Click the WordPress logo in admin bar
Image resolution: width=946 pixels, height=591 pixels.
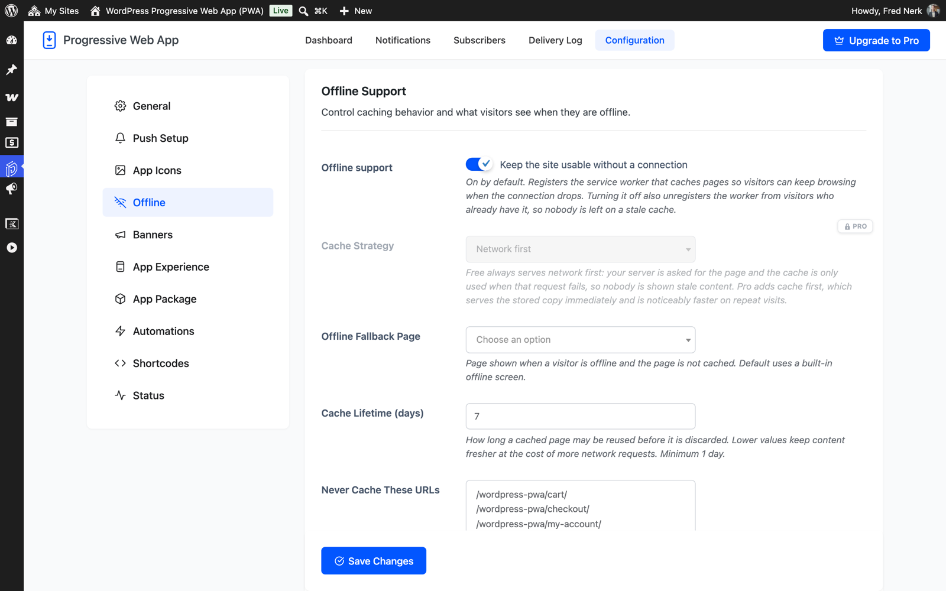(11, 11)
